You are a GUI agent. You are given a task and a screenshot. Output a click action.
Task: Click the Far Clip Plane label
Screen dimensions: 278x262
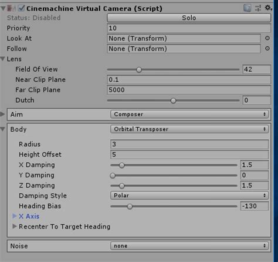(38, 90)
